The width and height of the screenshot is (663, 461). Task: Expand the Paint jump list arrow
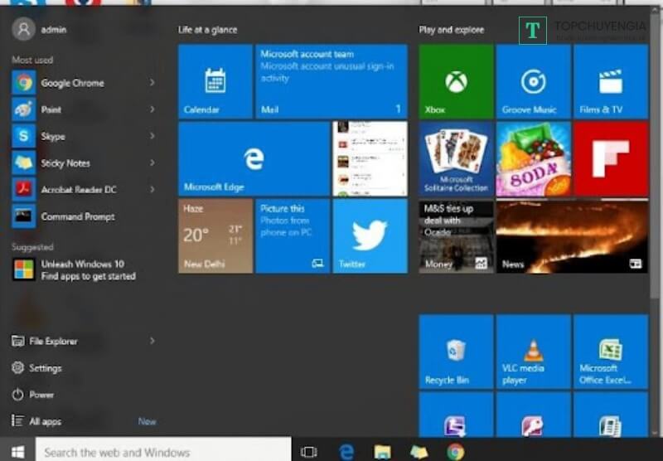coord(152,109)
